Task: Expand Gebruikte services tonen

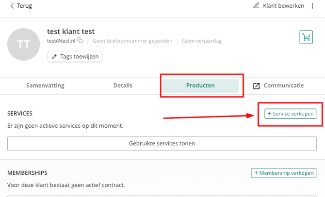Action: (162, 143)
